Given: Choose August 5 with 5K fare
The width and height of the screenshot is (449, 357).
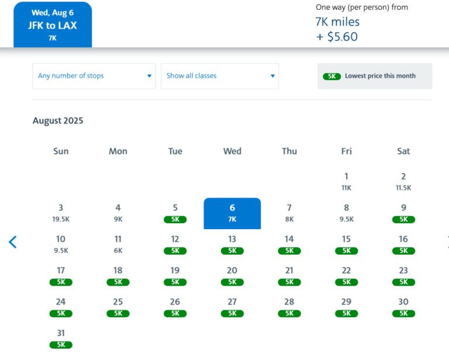Looking at the screenshot, I should point(175,213).
